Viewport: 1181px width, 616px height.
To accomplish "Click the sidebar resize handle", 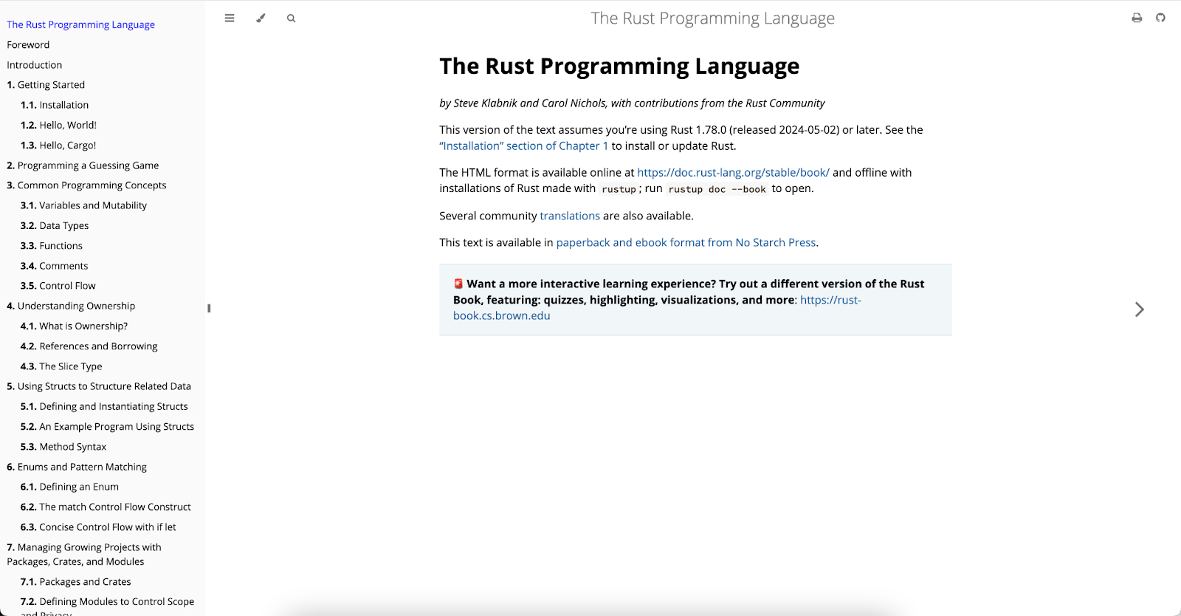I will point(209,308).
